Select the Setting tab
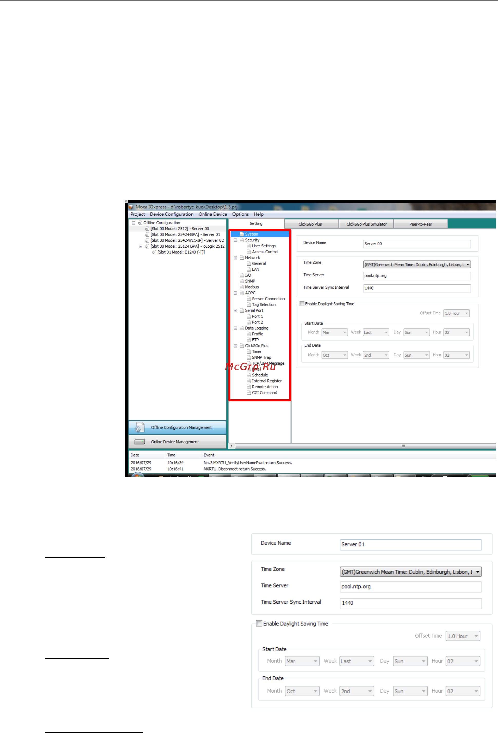 coord(256,223)
